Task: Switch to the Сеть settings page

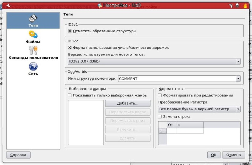Action: click(x=33, y=69)
